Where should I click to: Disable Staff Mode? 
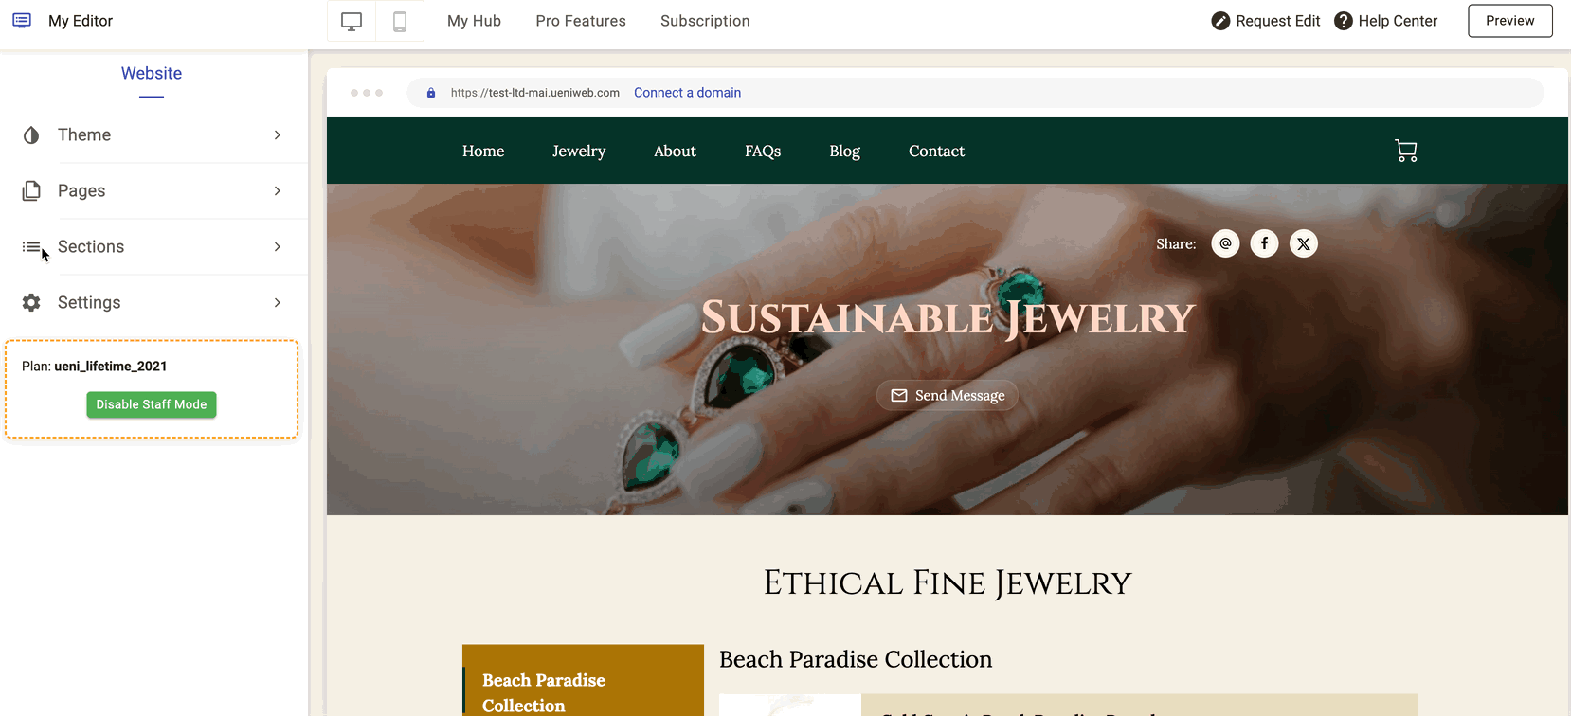pyautogui.click(x=152, y=404)
